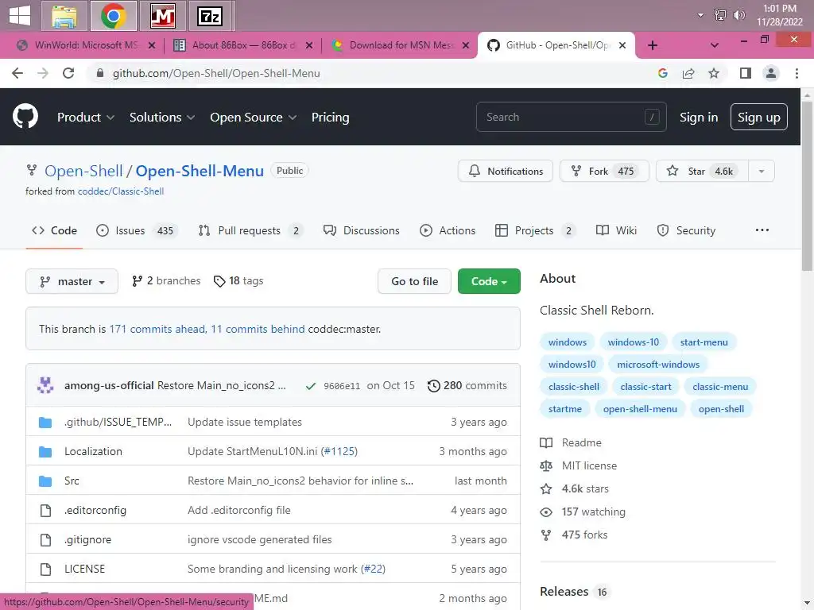The height and width of the screenshot is (610, 814).
Task: Open the master branch selector
Action: [72, 281]
